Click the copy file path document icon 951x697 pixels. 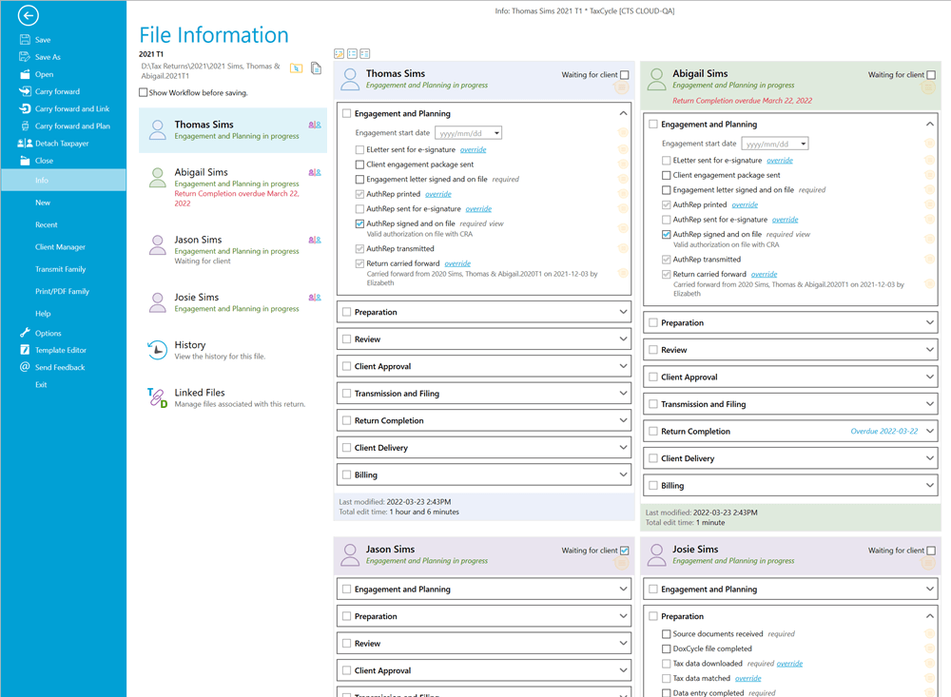pyautogui.click(x=316, y=68)
